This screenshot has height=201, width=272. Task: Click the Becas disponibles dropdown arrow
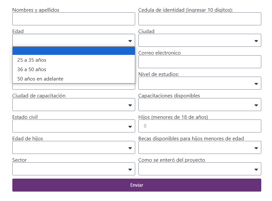click(x=256, y=148)
